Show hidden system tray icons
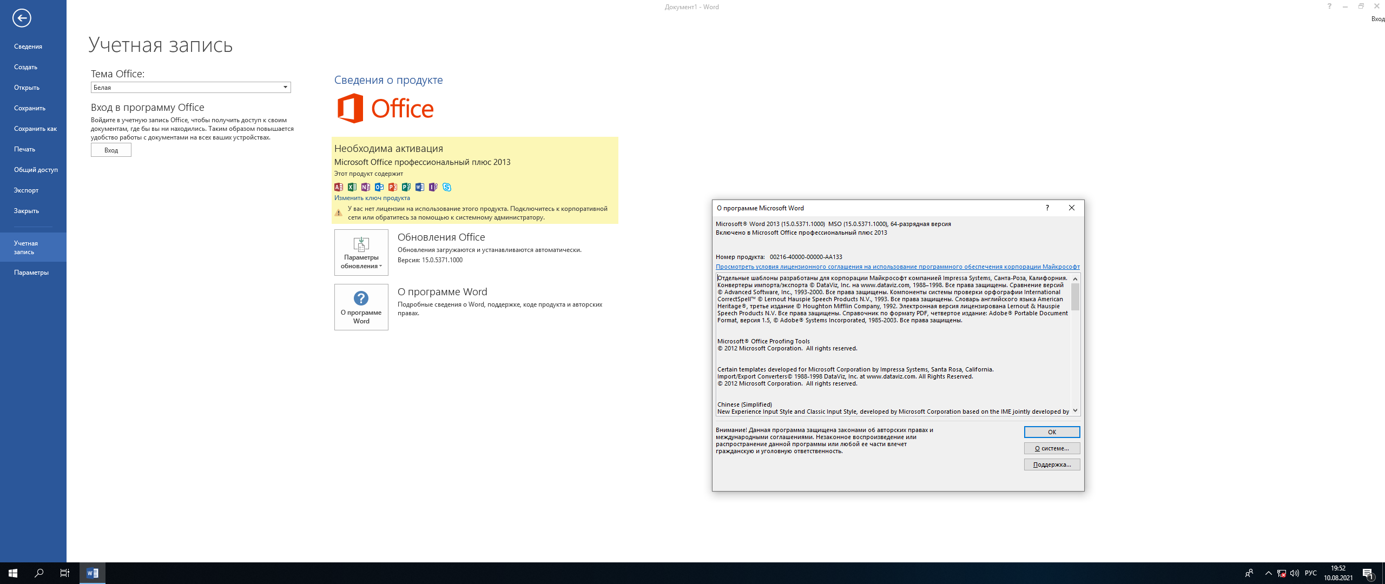 [x=1269, y=573]
